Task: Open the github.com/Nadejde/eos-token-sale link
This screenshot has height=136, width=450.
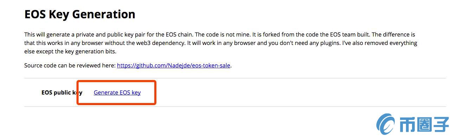Action: point(174,65)
